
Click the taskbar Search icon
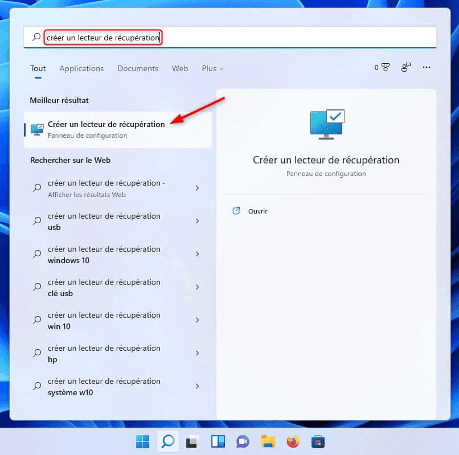click(168, 441)
